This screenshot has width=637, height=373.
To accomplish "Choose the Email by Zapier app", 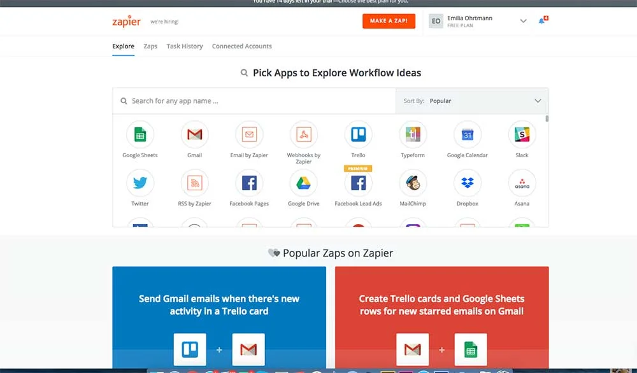I will [249, 134].
